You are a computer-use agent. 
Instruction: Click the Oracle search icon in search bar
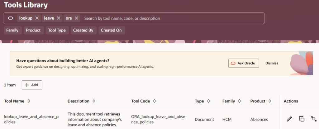click(10, 18)
